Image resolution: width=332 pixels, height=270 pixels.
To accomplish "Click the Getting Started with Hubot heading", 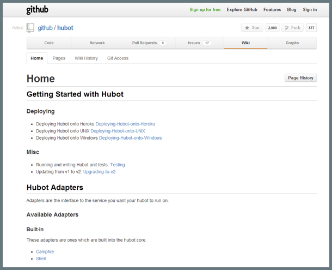I will [75, 94].
